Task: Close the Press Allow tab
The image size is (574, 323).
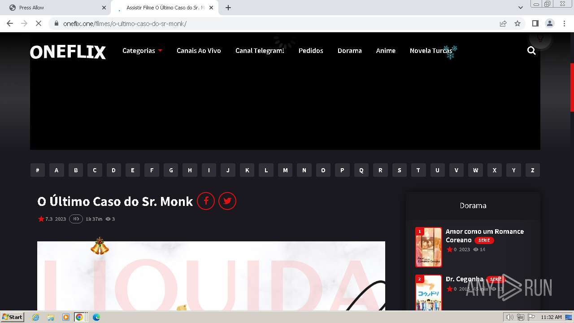Action: 104,8
